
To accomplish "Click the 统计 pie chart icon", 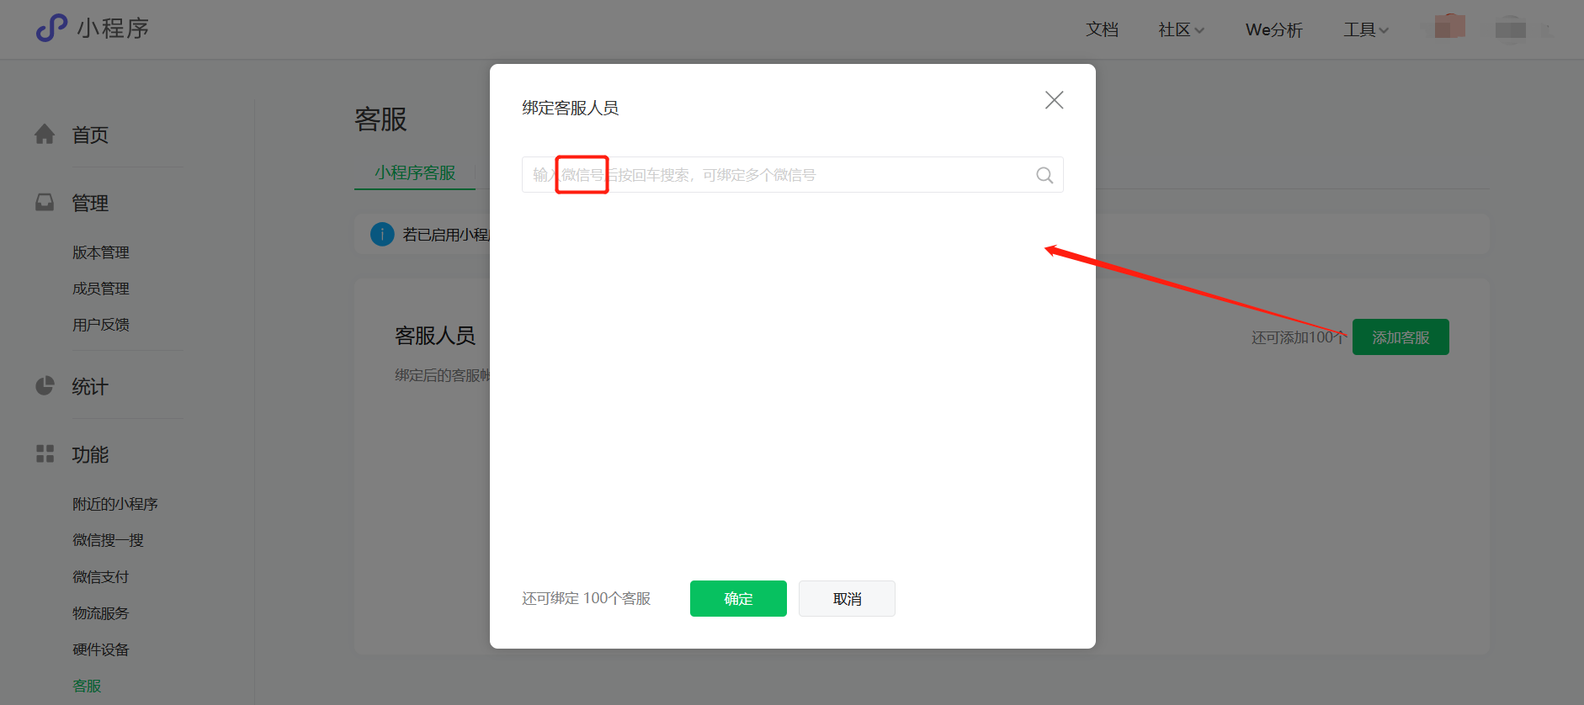I will pos(45,386).
